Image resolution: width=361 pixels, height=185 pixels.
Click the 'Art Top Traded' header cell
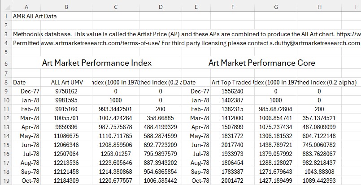pyautogui.click(x=232, y=82)
